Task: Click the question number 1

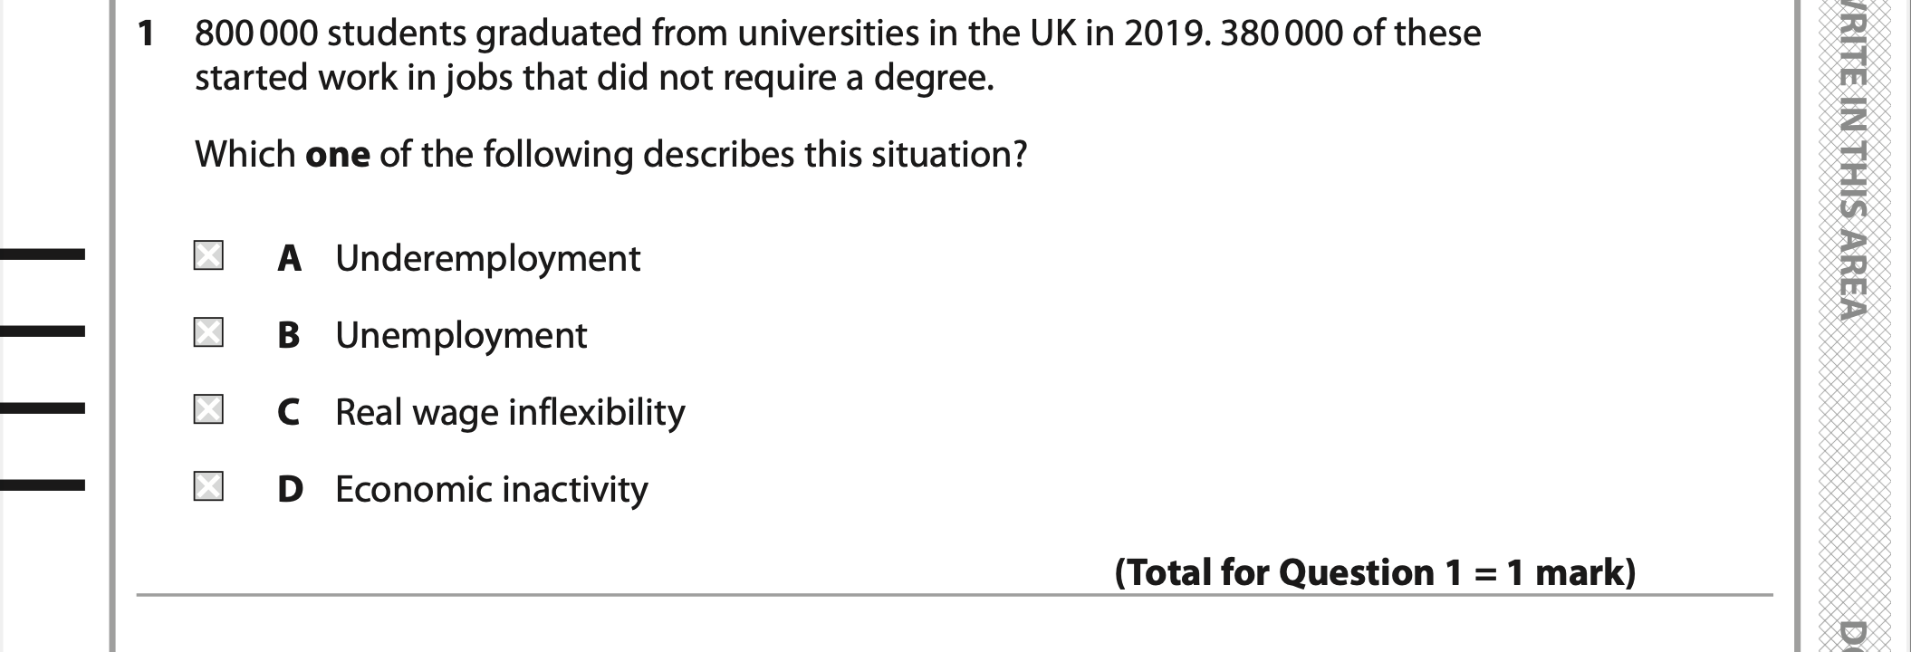Action: 145,34
